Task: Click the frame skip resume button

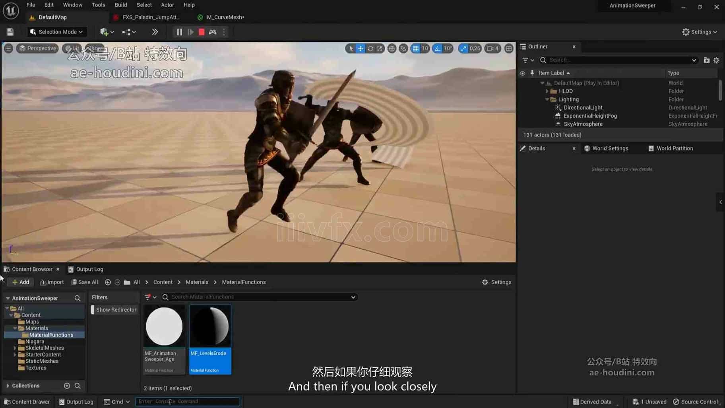Action: tap(190, 32)
